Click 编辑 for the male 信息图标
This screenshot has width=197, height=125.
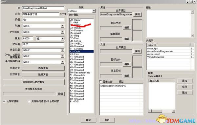coord(127,39)
